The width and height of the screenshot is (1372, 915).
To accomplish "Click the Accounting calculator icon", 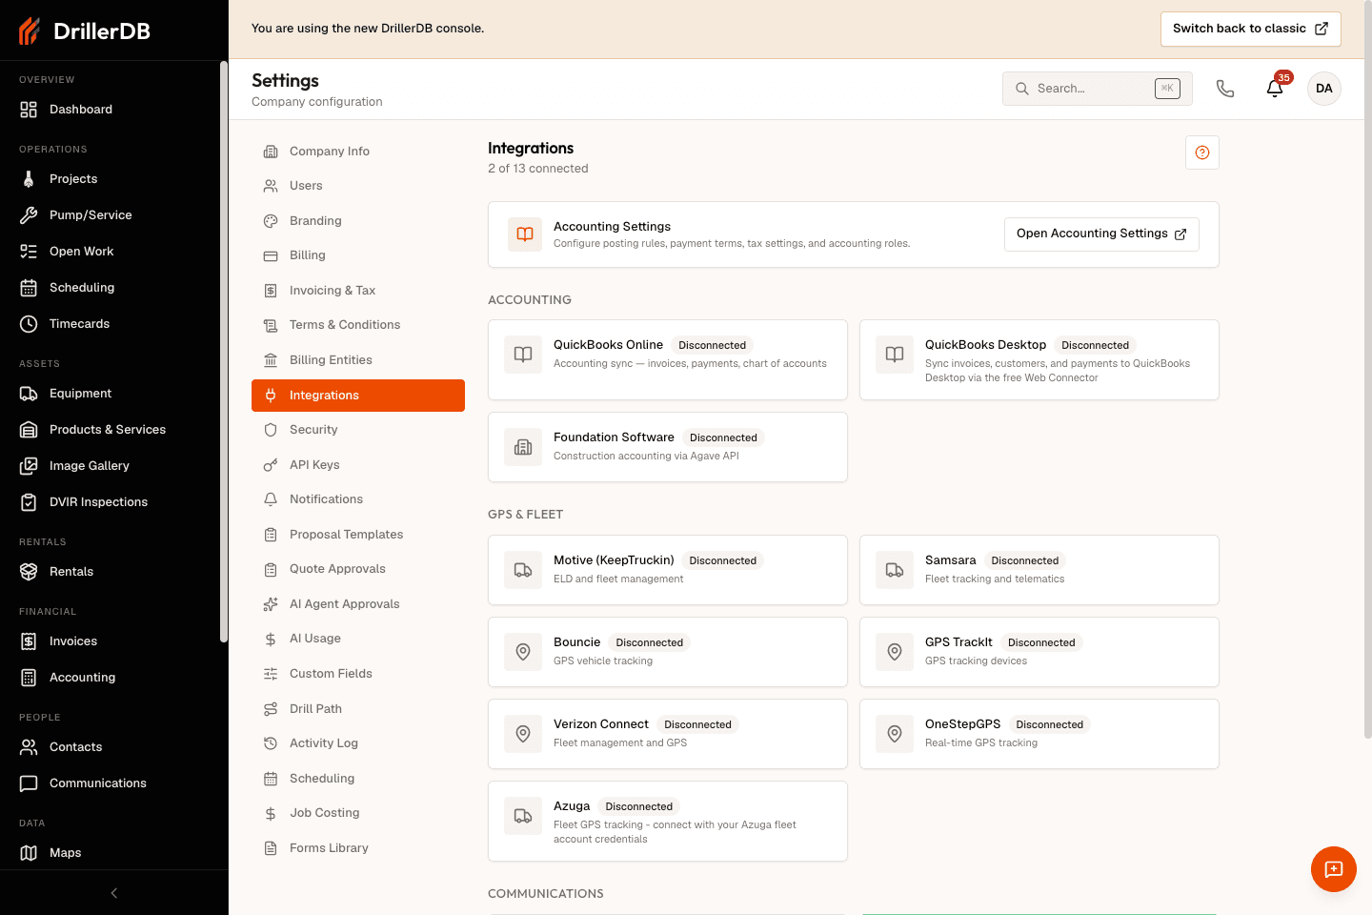I will coord(29,678).
